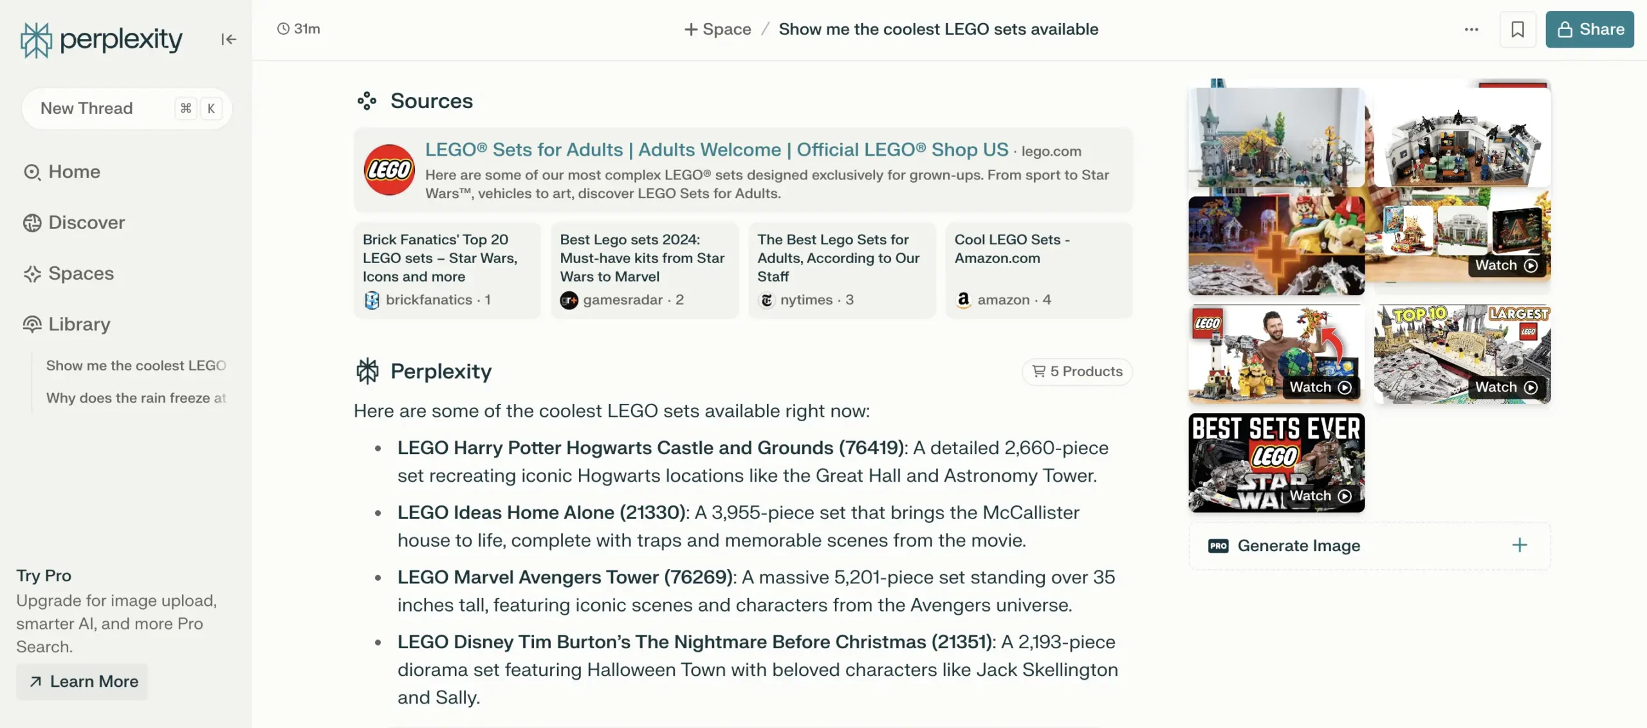Open the Mario and Bowser collage thumbnail
Screen dimensions: 1647x728
pos(1276,246)
